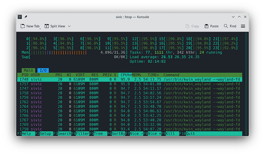Click F2 Setup in the function bar
The width and height of the screenshot is (265, 155).
point(44,133)
